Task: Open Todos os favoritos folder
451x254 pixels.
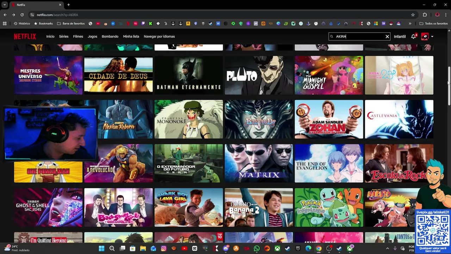Action: pos(433,24)
